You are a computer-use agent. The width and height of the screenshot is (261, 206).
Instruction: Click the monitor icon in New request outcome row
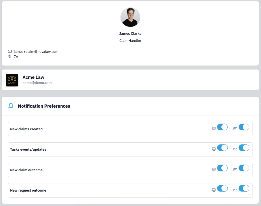coord(214,190)
